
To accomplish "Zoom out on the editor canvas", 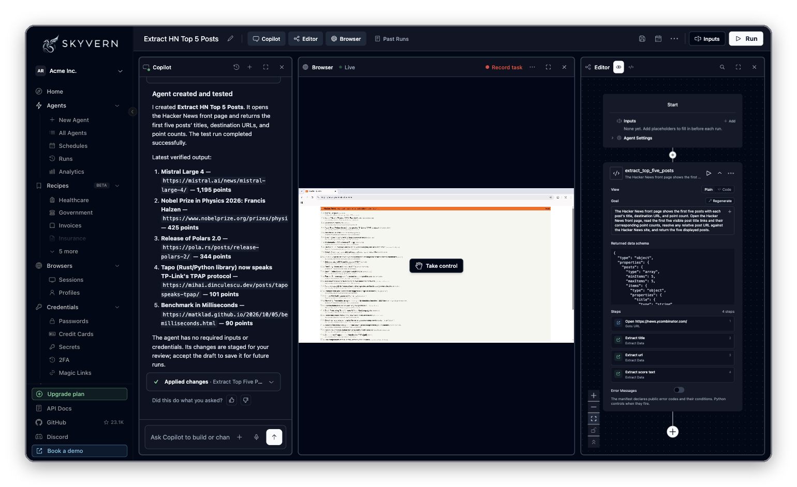I will 594,407.
